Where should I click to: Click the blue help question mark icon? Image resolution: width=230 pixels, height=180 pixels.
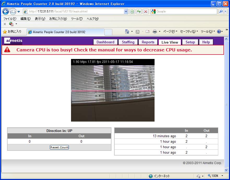pyautogui.click(x=219, y=32)
